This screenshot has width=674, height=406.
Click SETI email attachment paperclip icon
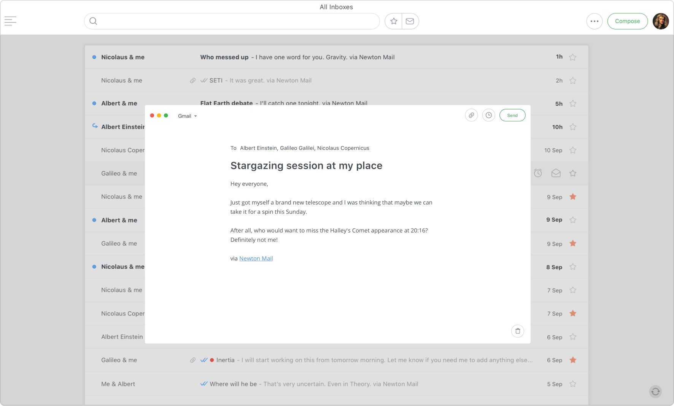(193, 81)
